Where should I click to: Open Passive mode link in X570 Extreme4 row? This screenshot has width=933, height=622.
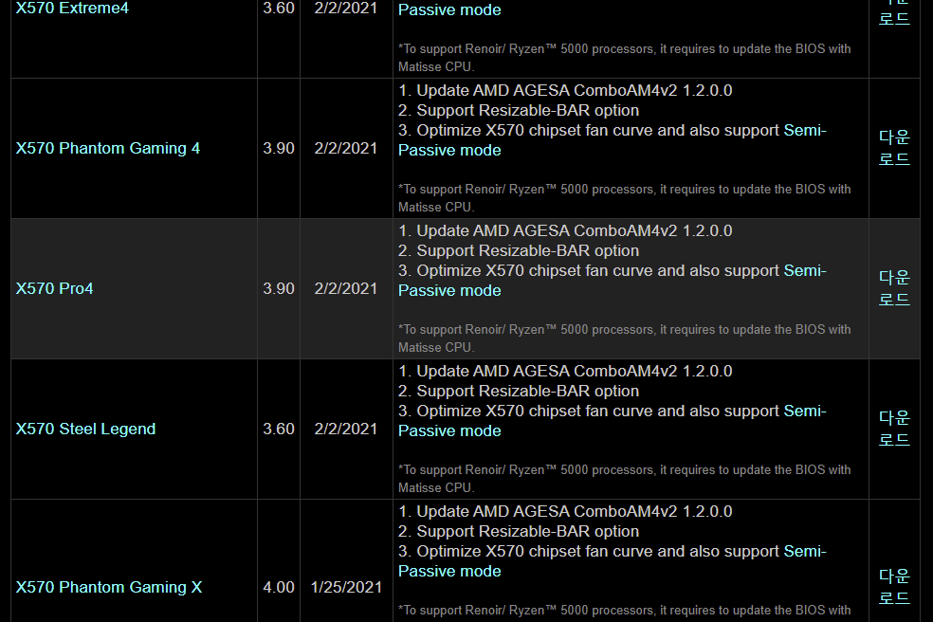click(x=449, y=10)
